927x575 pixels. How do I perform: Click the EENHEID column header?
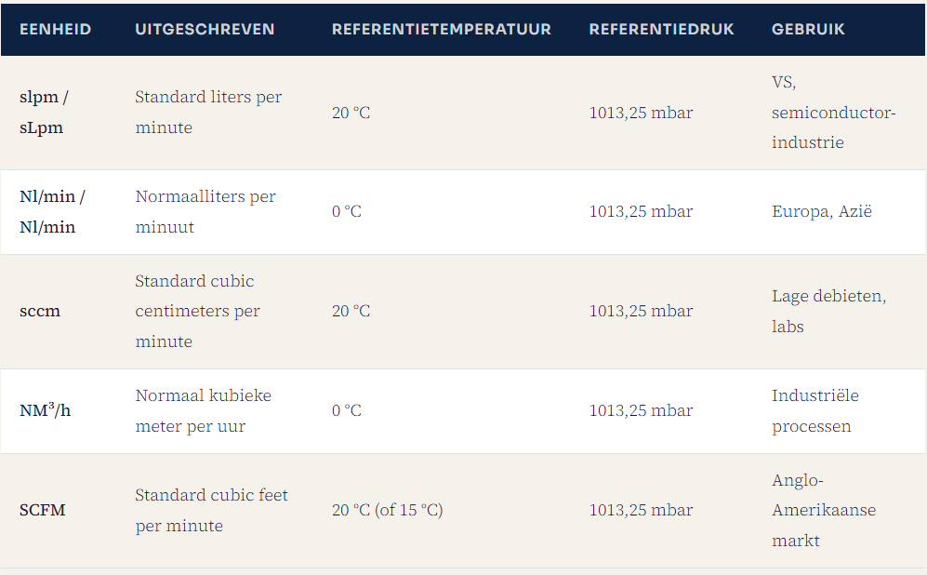(x=56, y=29)
